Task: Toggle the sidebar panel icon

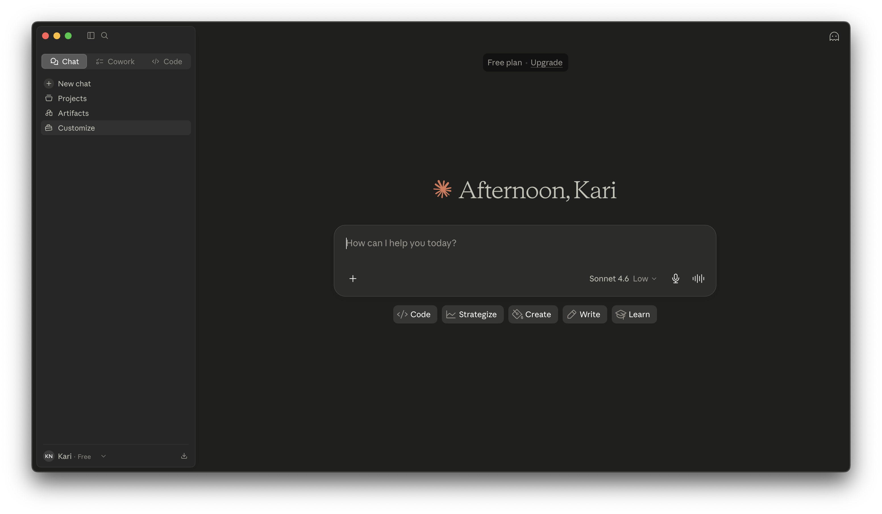Action: 91,35
